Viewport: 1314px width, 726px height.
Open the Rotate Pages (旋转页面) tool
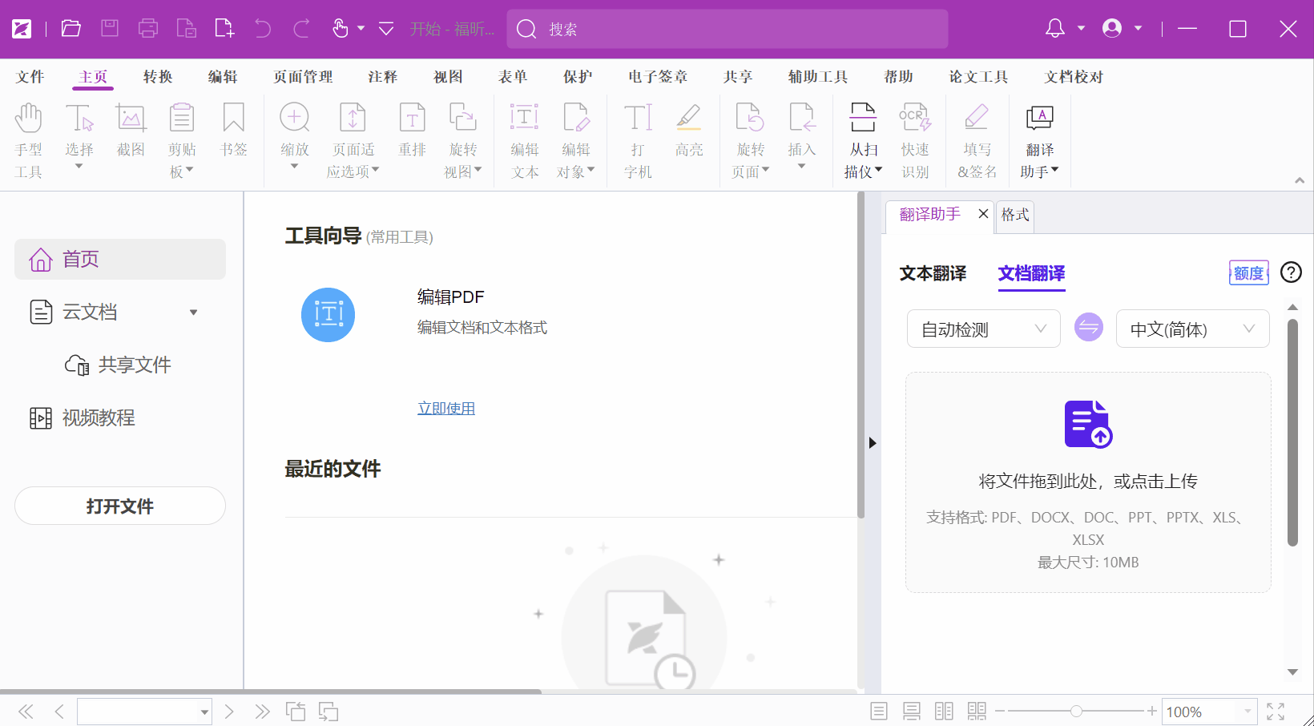click(x=750, y=140)
